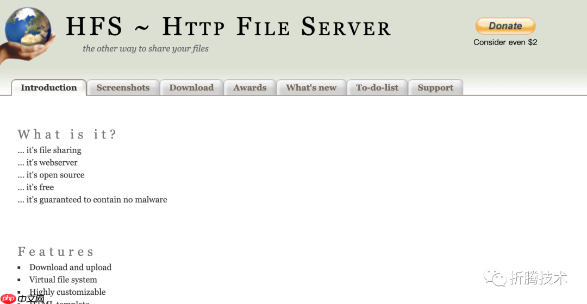Click 'it's guaranteed to contain no malware'
This screenshot has height=304, width=587.
click(97, 200)
